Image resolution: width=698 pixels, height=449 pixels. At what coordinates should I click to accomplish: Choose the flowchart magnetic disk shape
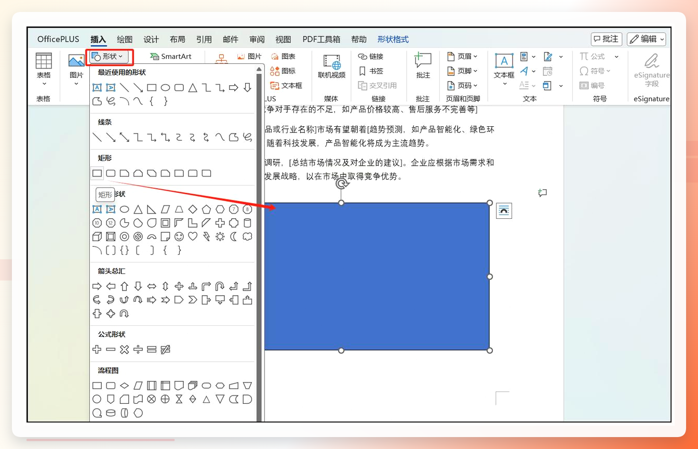tap(111, 413)
